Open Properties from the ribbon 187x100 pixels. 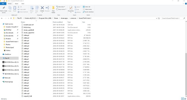click(x=71, y=9)
